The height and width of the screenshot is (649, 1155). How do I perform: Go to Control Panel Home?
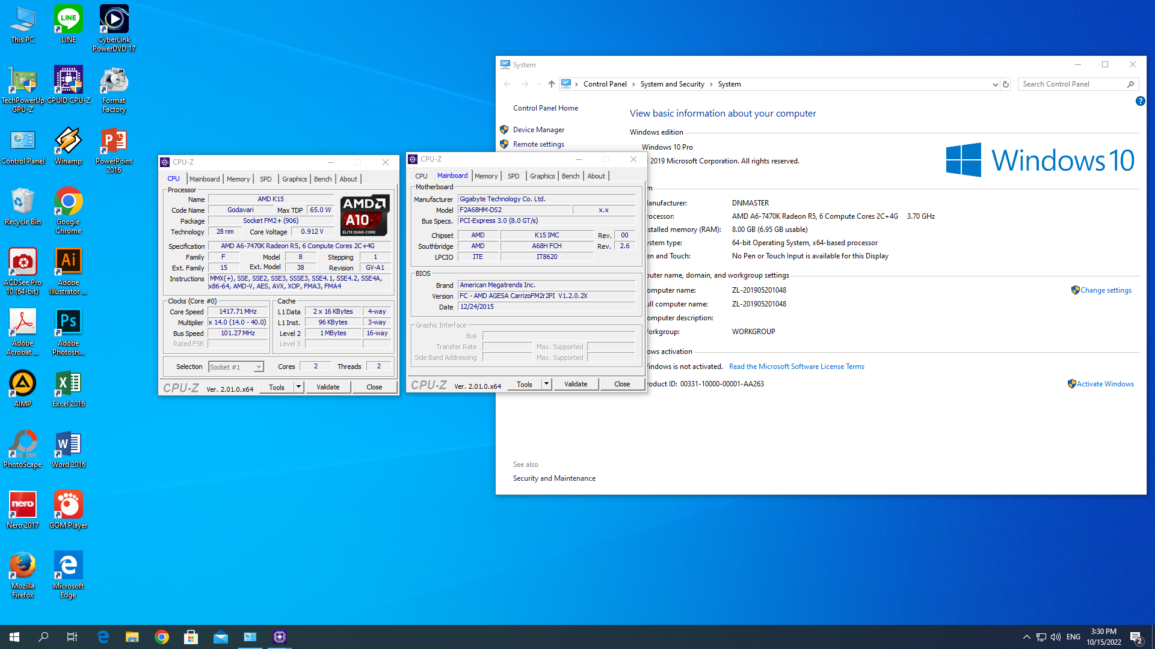pos(546,108)
